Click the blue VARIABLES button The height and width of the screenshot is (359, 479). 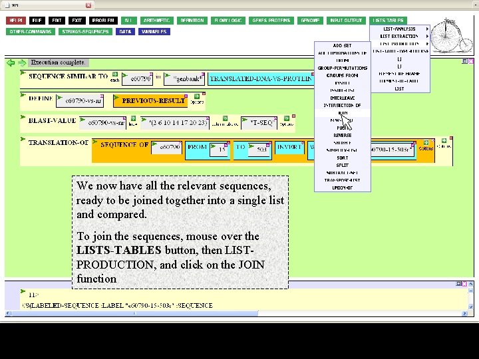coord(154,32)
